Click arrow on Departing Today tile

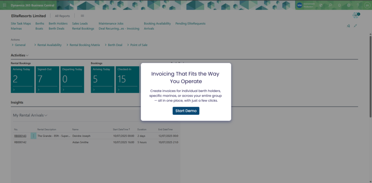(63, 90)
